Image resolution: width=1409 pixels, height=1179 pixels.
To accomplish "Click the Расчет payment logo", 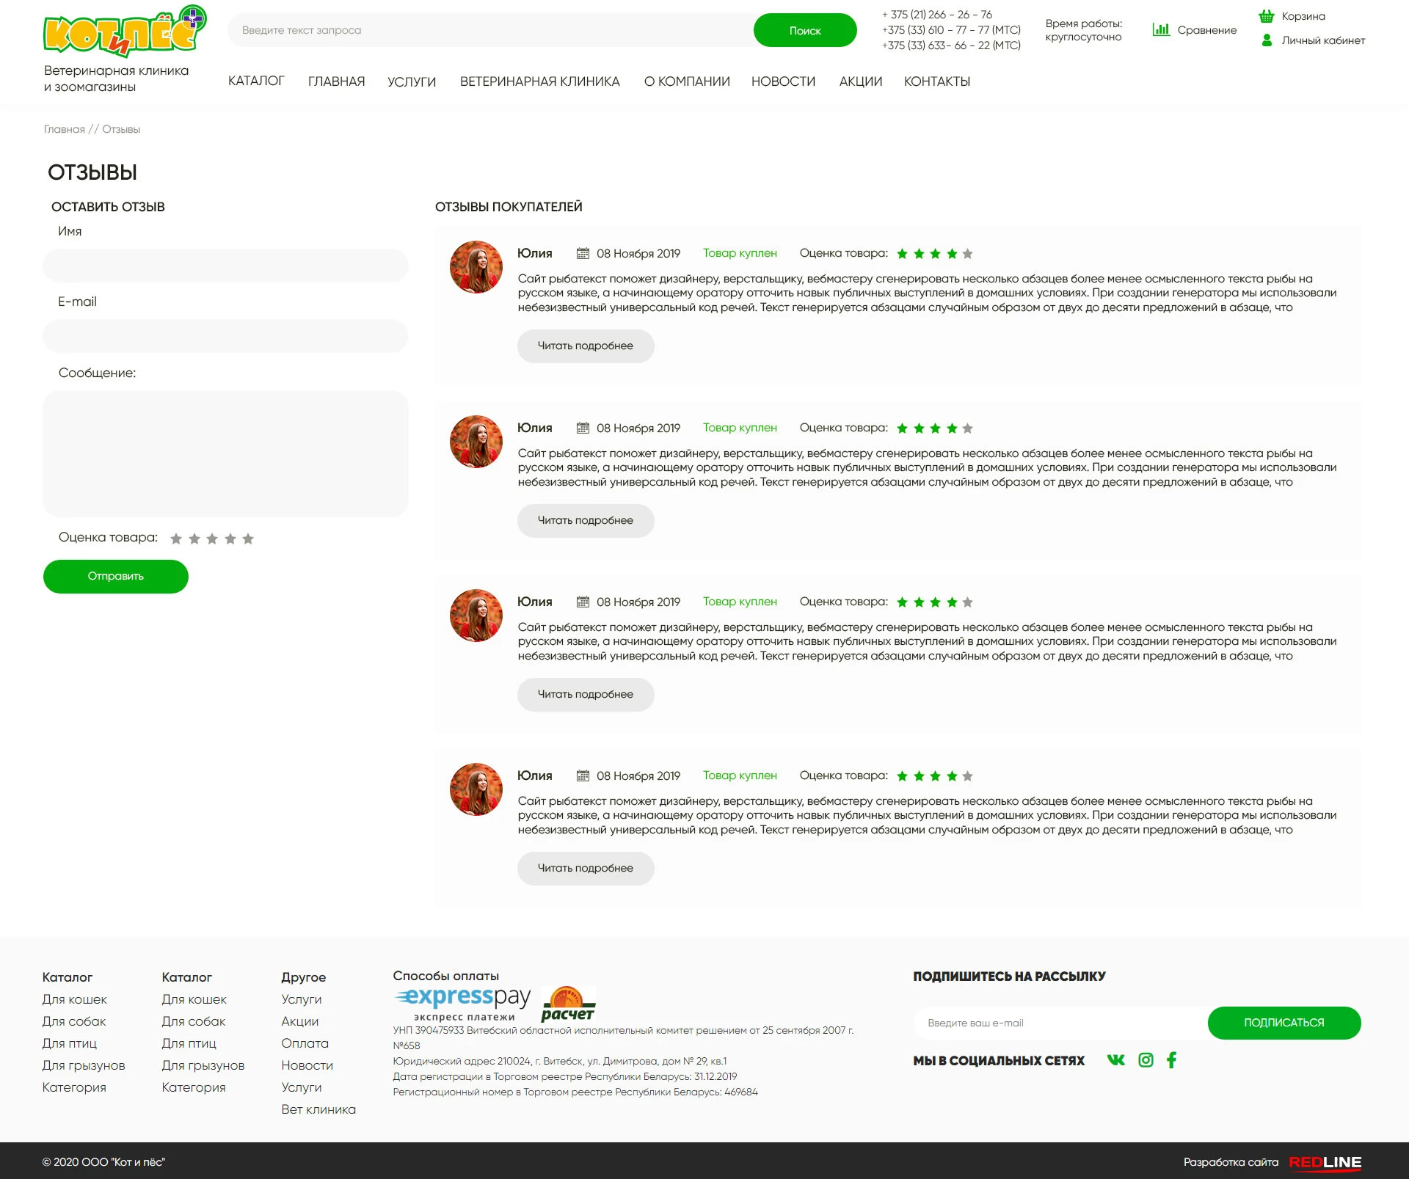I will 568,1004.
